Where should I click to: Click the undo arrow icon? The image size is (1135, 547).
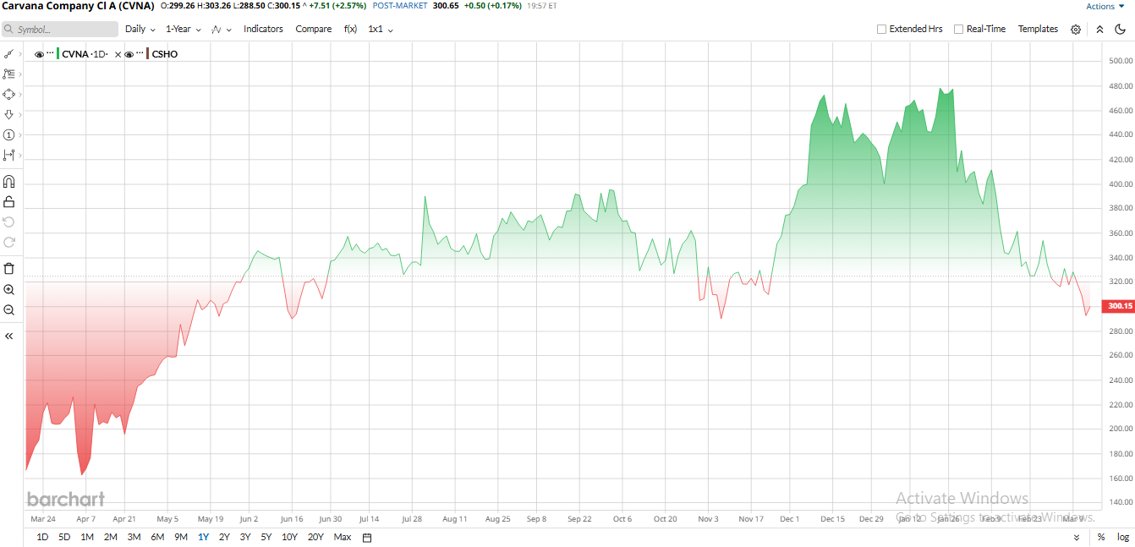(x=9, y=222)
